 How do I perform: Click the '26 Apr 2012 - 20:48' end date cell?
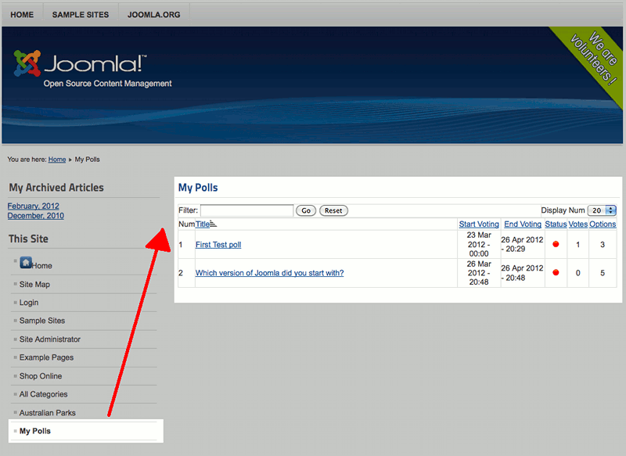[522, 273]
